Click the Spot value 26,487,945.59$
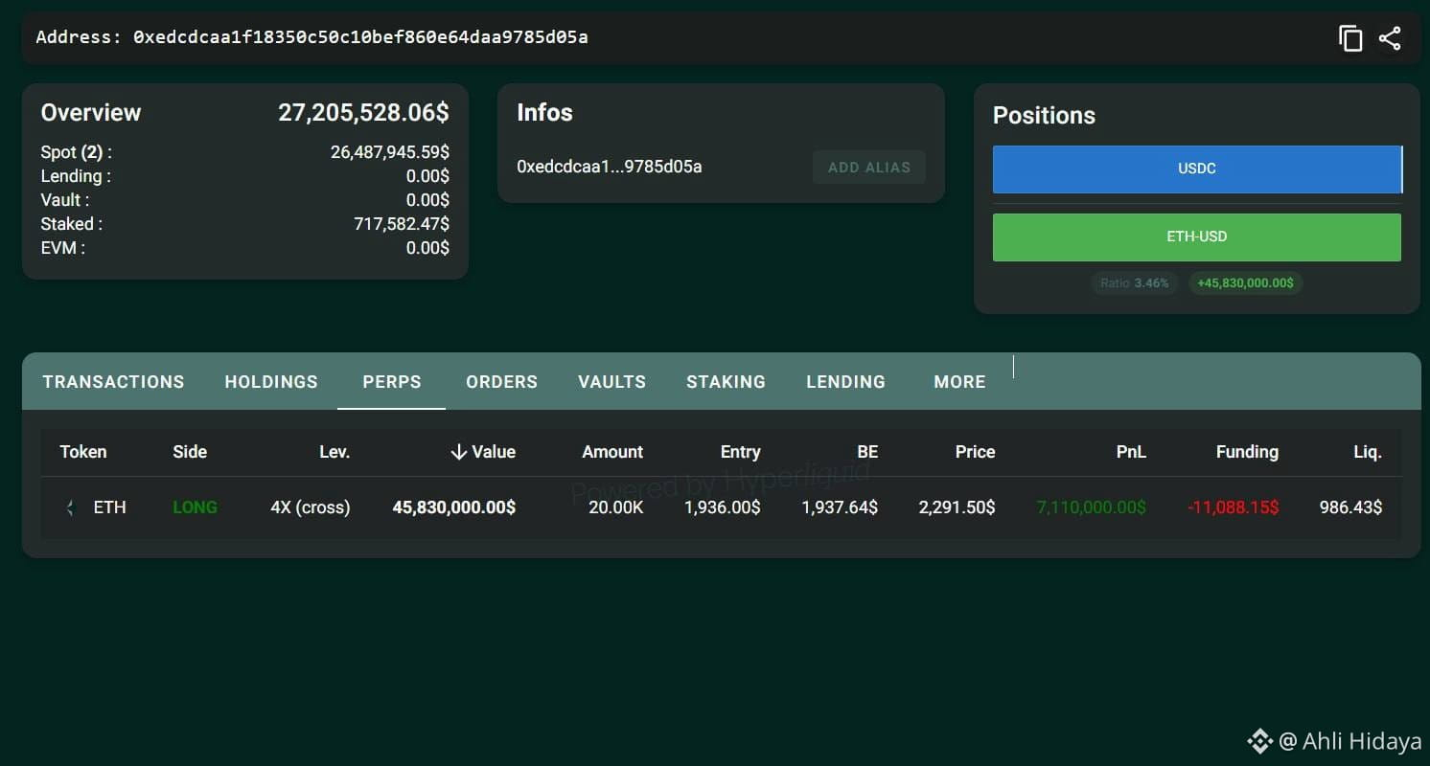1430x766 pixels. [390, 152]
